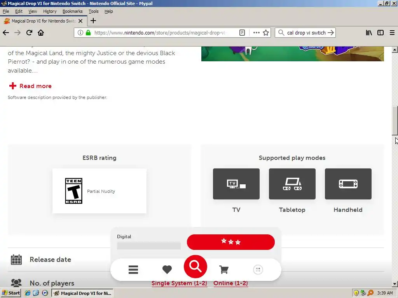Click the green secure padlock icon
The width and height of the screenshot is (398, 298).
(x=88, y=33)
